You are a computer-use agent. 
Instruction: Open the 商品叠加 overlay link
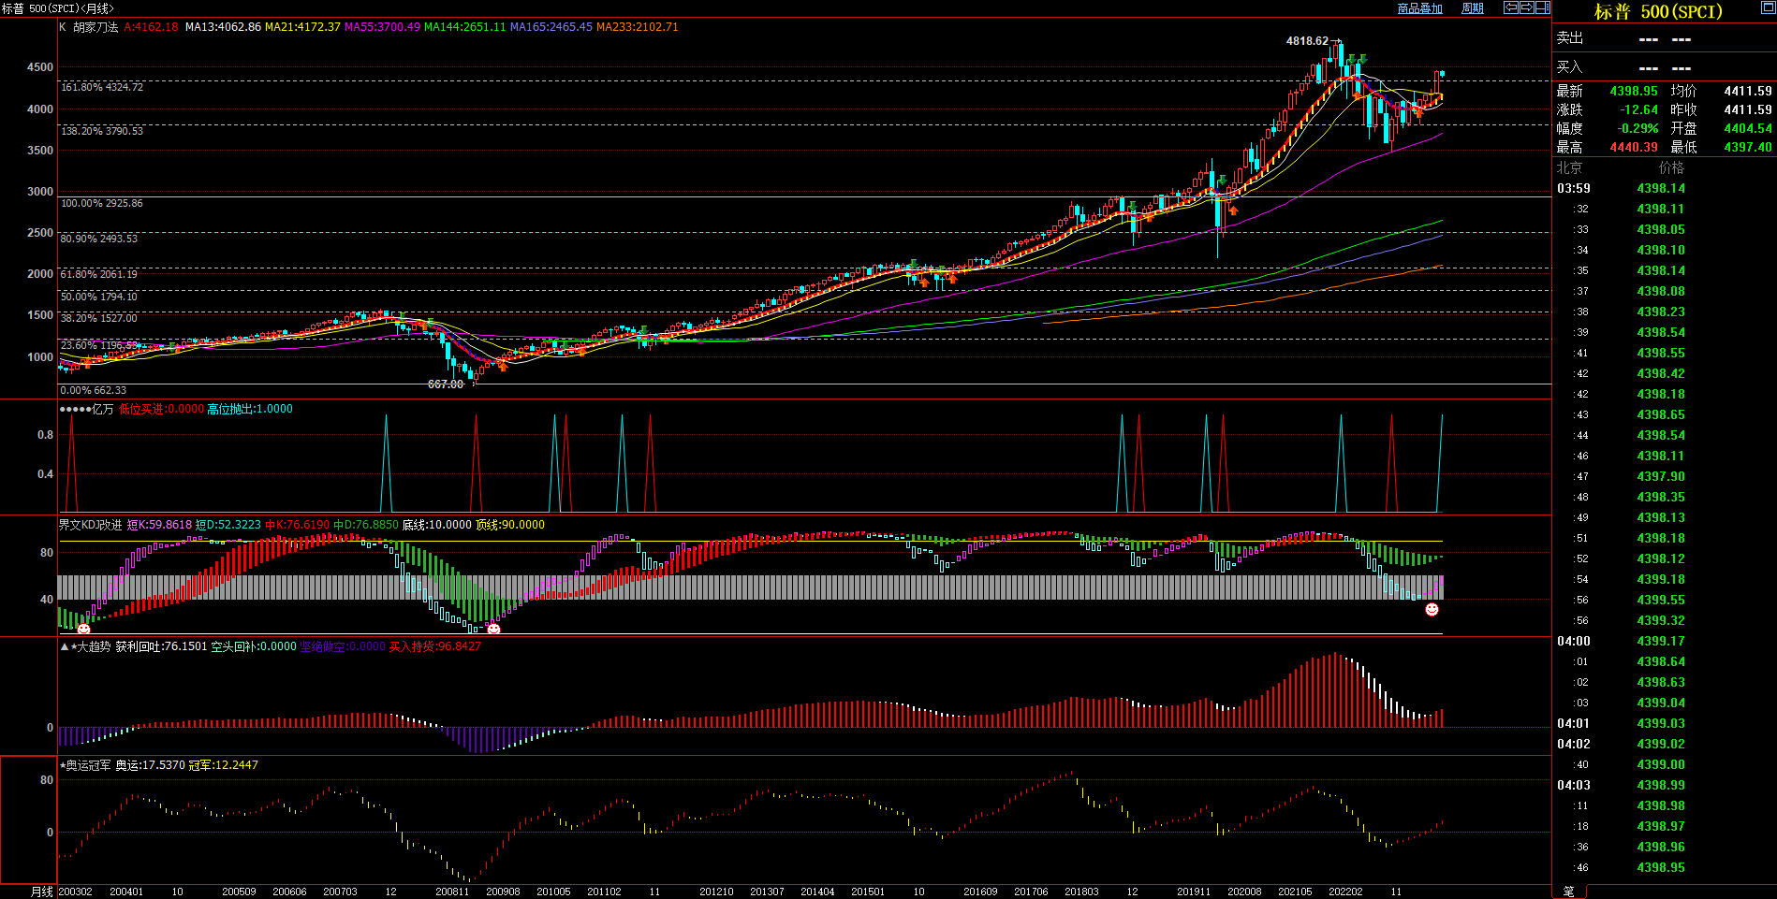1419,8
